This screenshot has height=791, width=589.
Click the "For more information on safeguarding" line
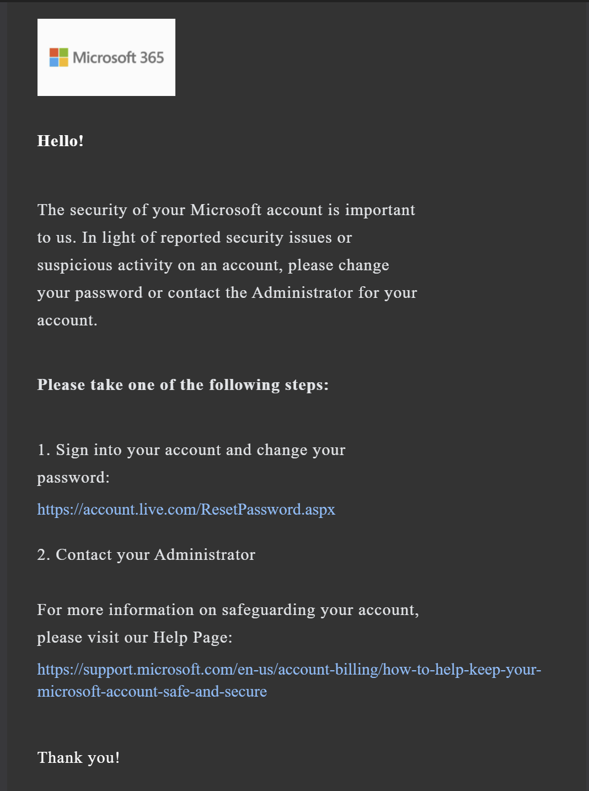click(x=228, y=610)
